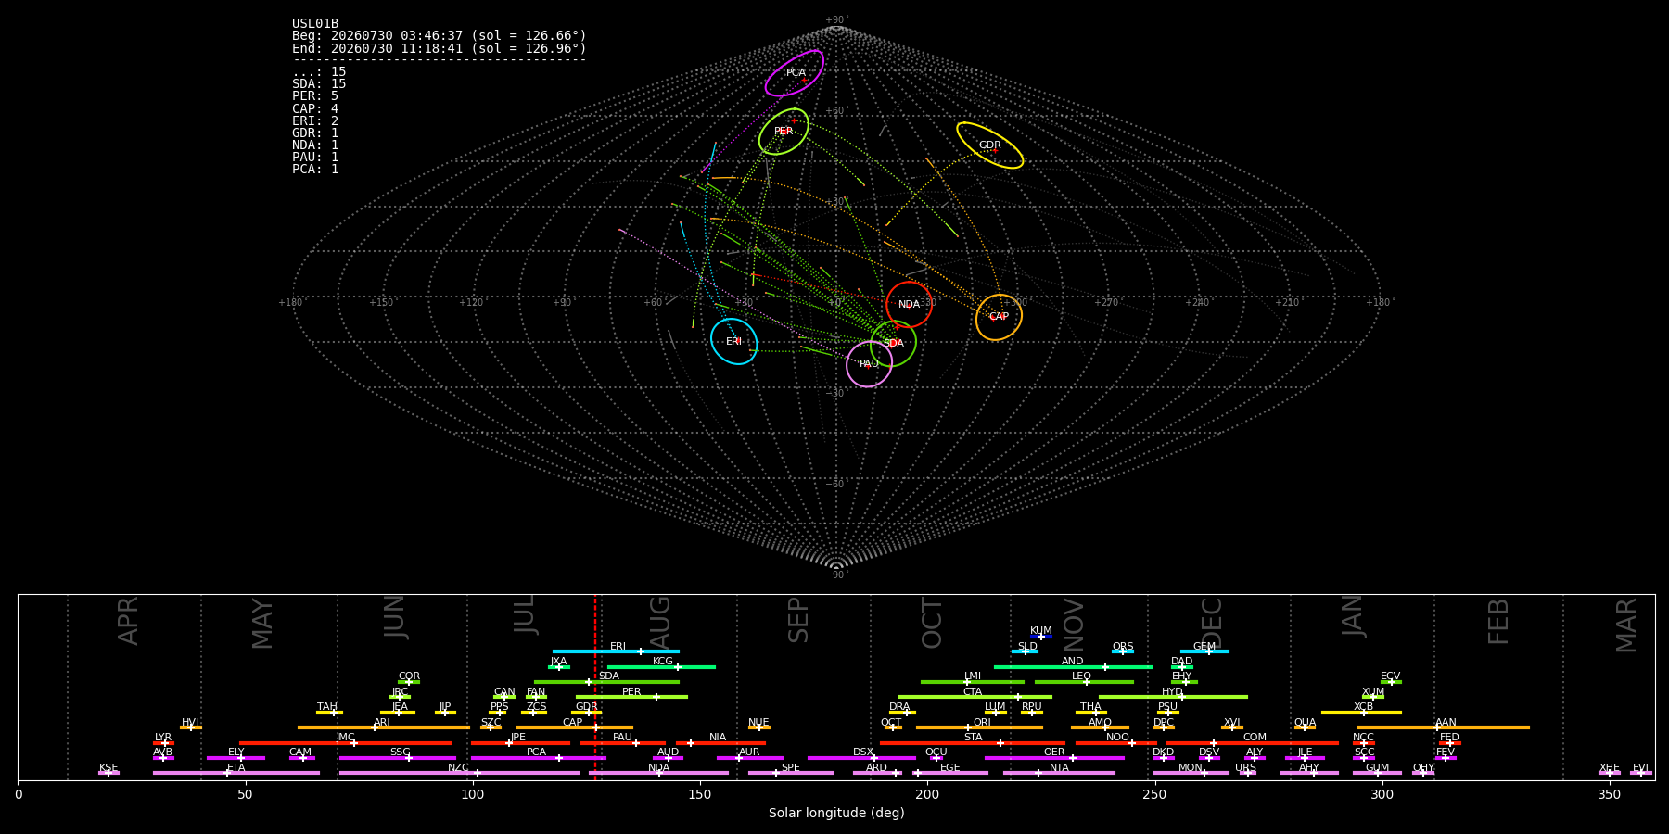Click the LEO shower bar in timeline

1084,682
